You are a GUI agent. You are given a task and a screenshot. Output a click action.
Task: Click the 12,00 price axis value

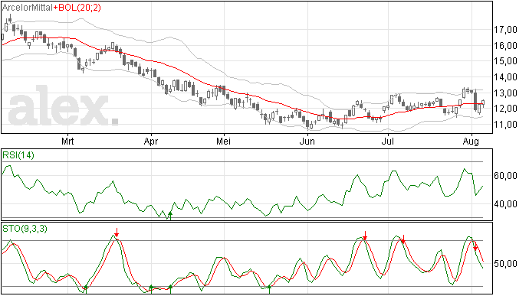pos(506,109)
